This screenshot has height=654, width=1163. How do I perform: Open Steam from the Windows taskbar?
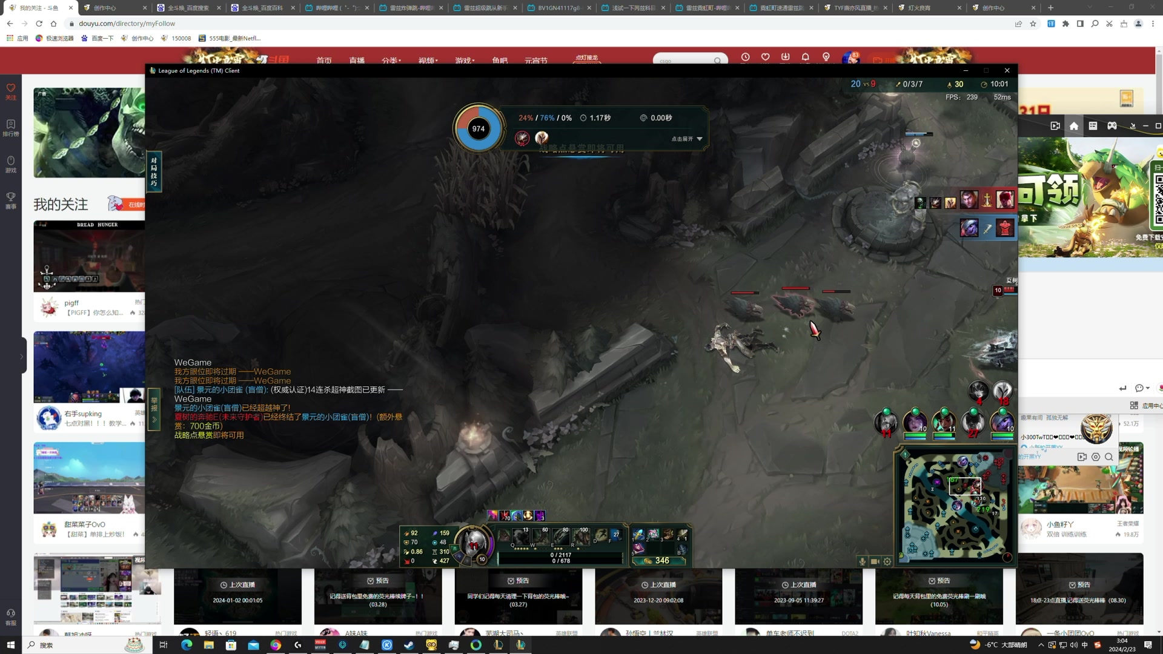point(409,645)
